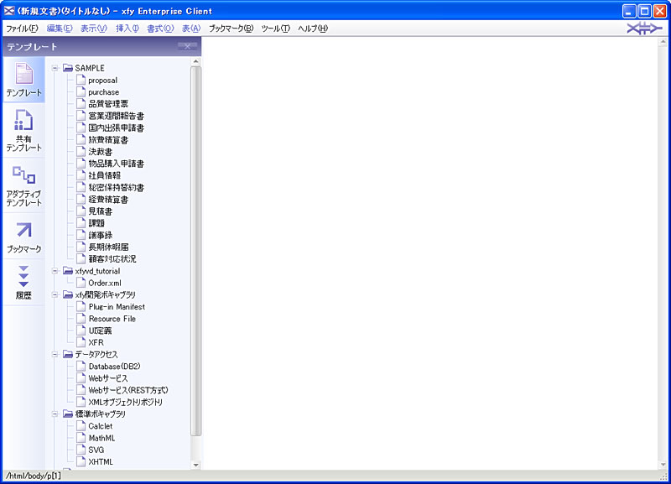Collapse the SAMPLE tree node

point(55,68)
